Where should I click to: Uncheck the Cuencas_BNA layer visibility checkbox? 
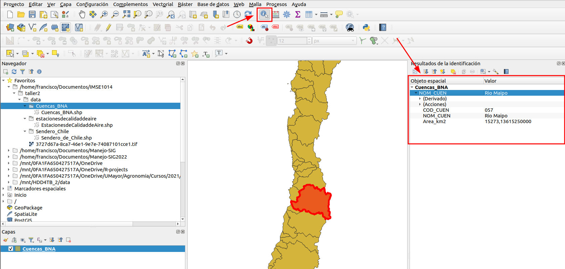[x=11, y=249]
